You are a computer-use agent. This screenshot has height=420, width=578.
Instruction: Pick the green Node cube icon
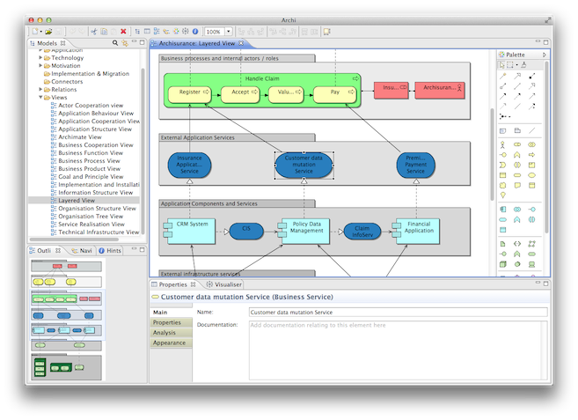tap(503, 264)
